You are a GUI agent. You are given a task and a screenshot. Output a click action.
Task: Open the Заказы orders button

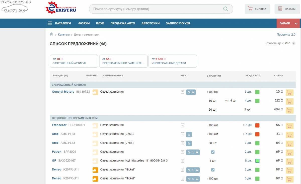click(x=287, y=9)
